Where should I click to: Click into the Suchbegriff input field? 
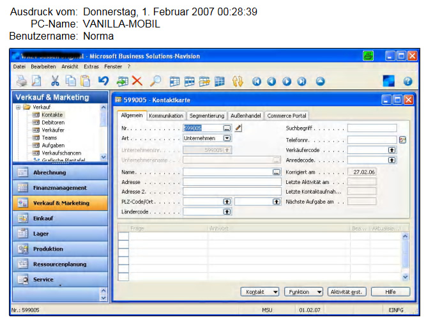tap(372, 128)
